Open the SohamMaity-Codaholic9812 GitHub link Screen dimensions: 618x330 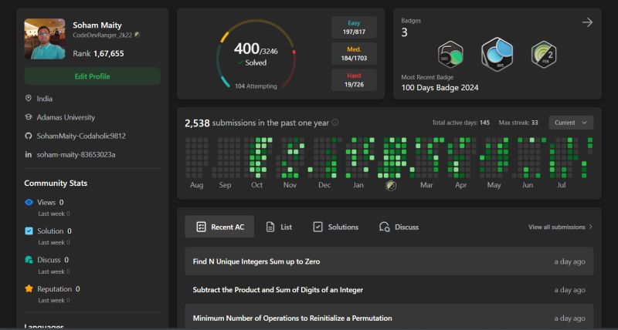[x=81, y=136]
